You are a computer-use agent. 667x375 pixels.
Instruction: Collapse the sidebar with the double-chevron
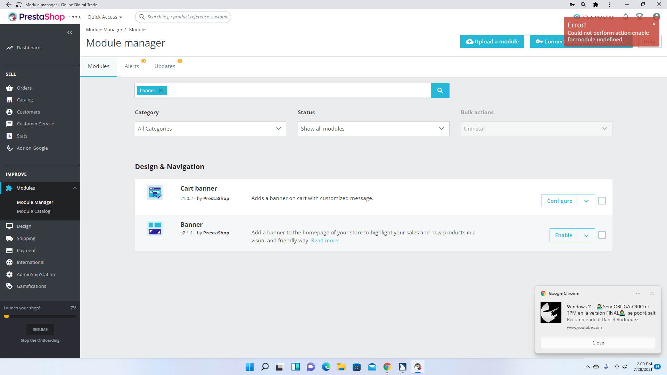coord(70,32)
